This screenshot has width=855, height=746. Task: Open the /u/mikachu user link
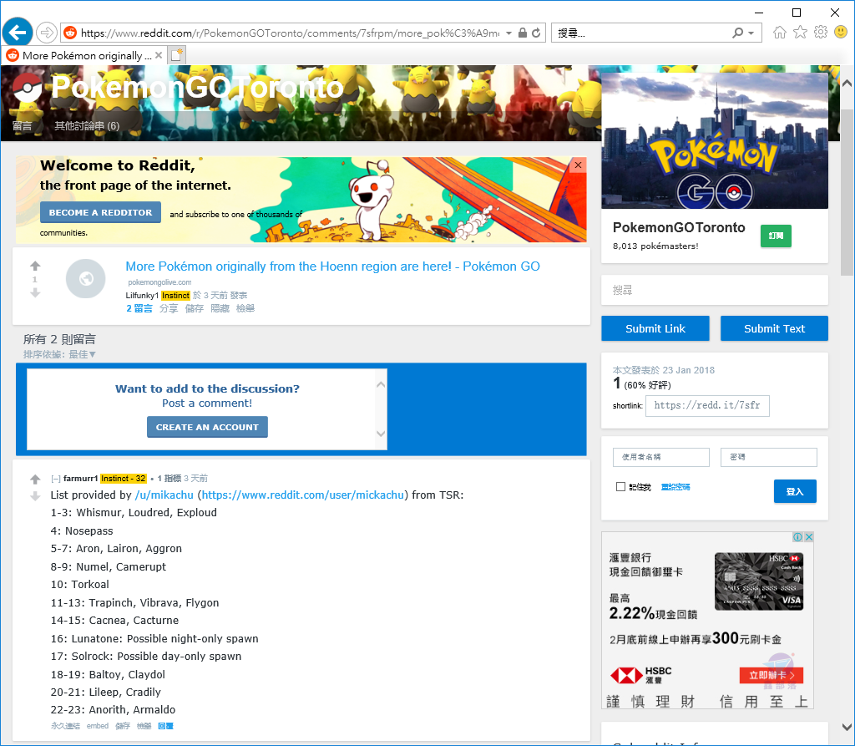(164, 495)
